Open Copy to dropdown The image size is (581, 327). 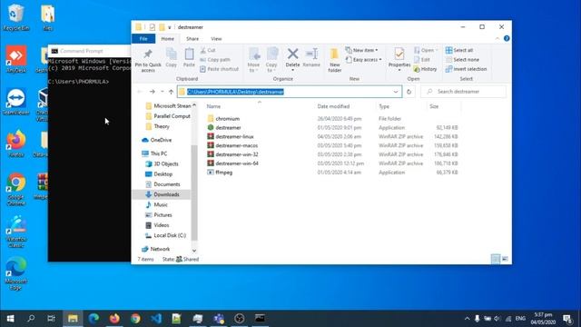[x=271, y=60]
